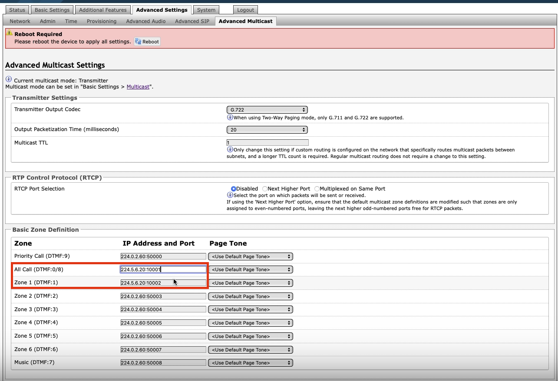Viewport: 558px width, 381px height.
Task: Go to the Advanced SIP sub-tab
Action: pyautogui.click(x=192, y=21)
